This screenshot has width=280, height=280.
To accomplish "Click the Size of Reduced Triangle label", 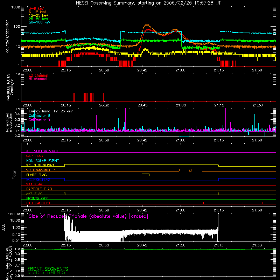I will point(89,216).
